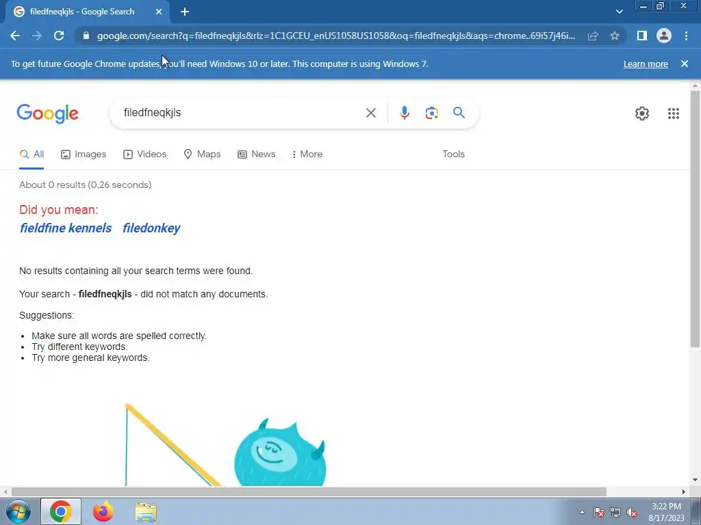View site security lock info
This screenshot has height=525, width=701.
pyautogui.click(x=86, y=36)
